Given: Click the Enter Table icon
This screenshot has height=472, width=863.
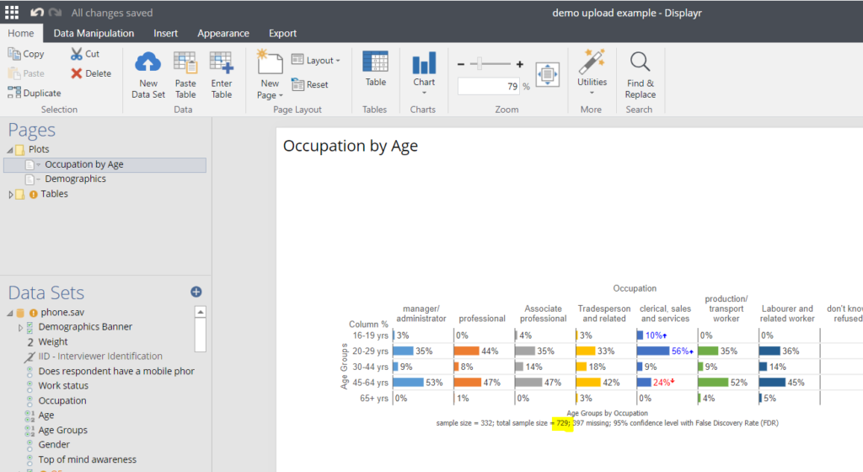Looking at the screenshot, I should 222,64.
